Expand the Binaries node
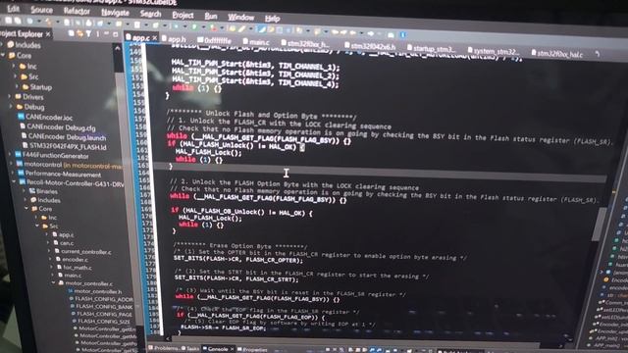The height and width of the screenshot is (353, 628). [x=24, y=191]
